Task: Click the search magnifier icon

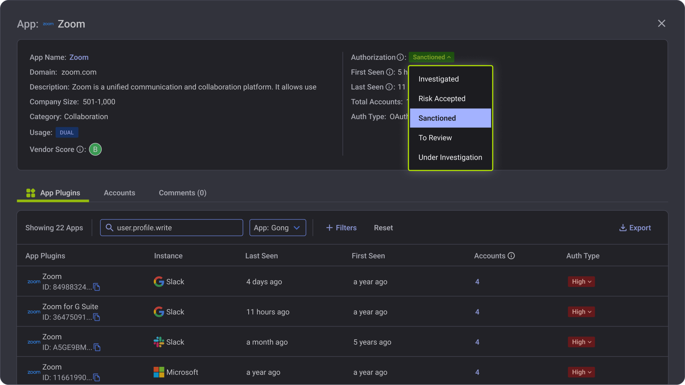Action: click(110, 228)
